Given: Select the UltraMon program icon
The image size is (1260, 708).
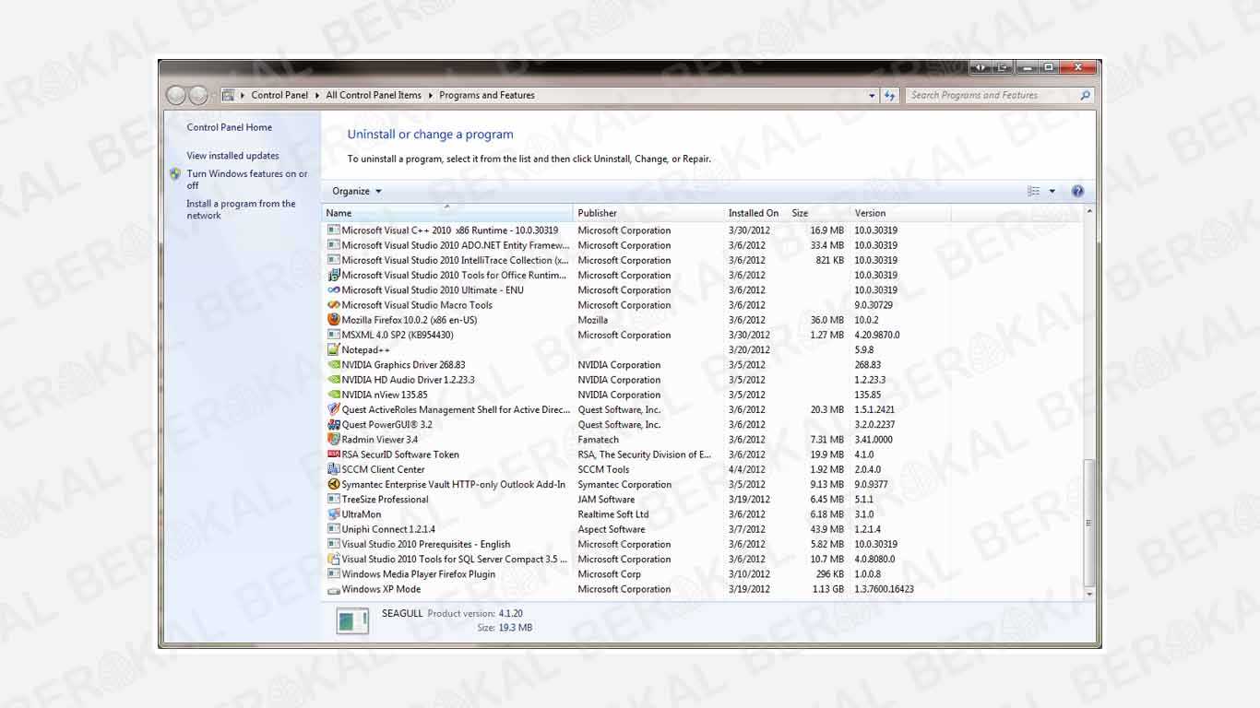Looking at the screenshot, I should pyautogui.click(x=334, y=514).
